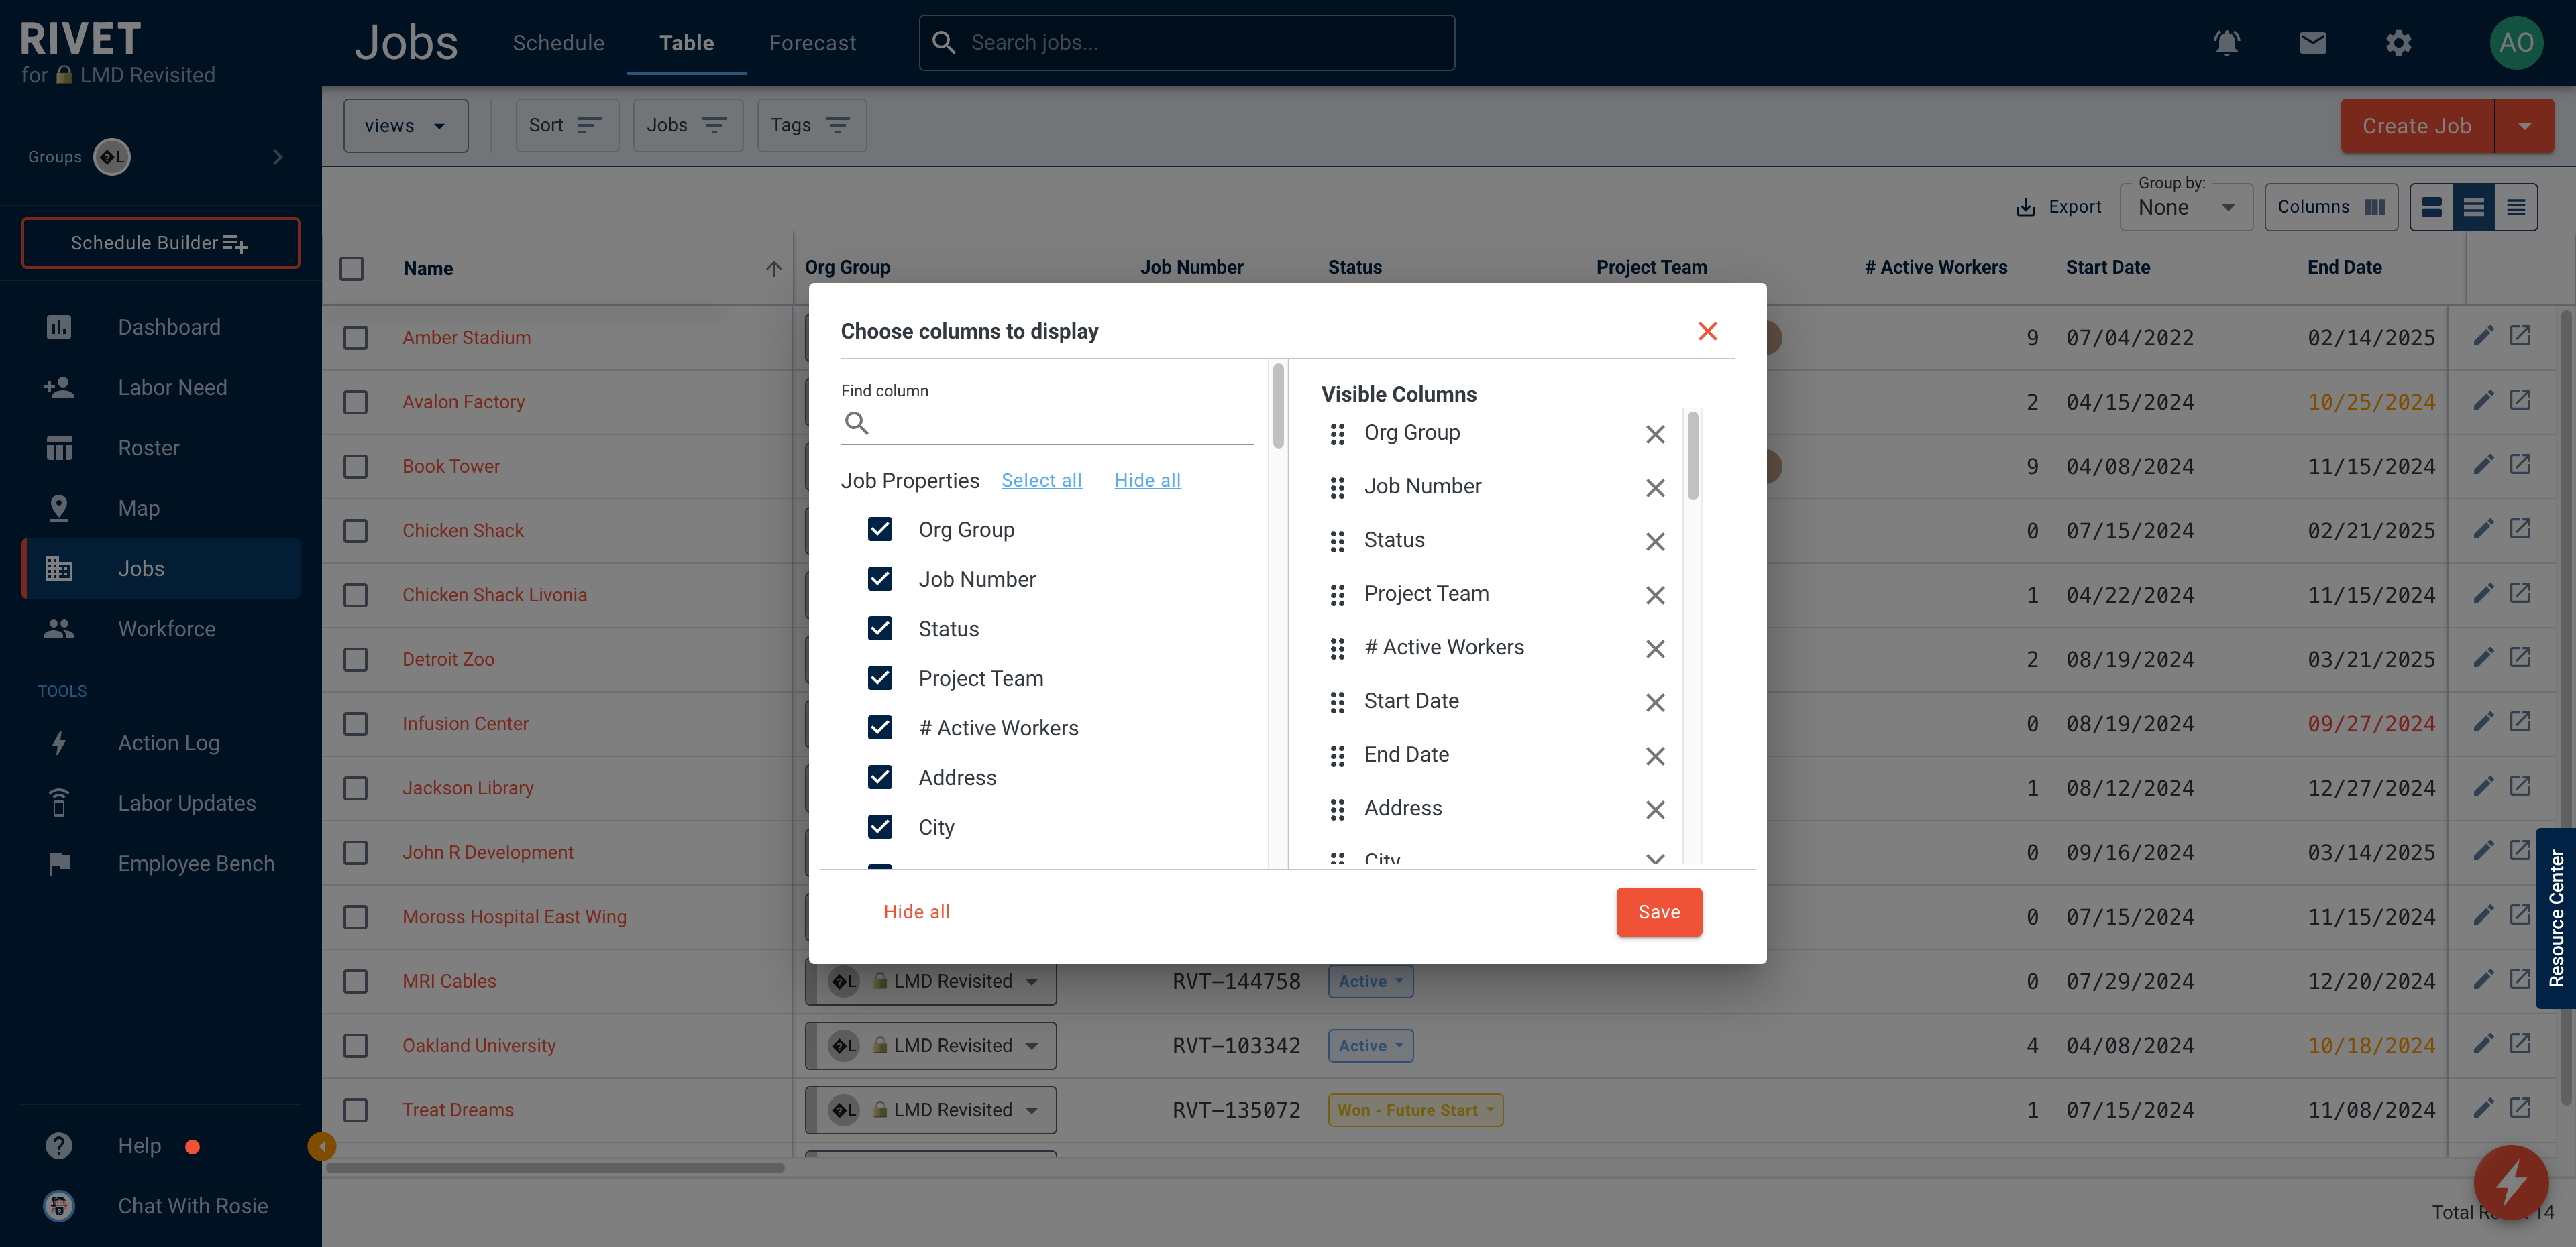Image resolution: width=2576 pixels, height=1247 pixels.
Task: Open the Workforce section
Action: coord(166,627)
